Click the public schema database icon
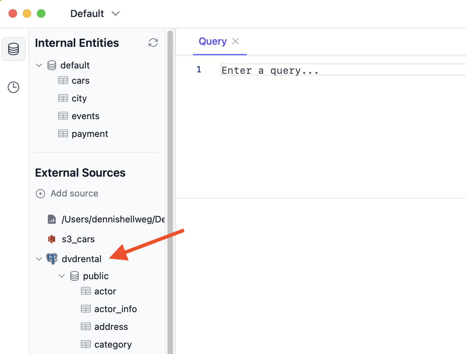Viewport: 466px width, 354px height. coord(74,276)
